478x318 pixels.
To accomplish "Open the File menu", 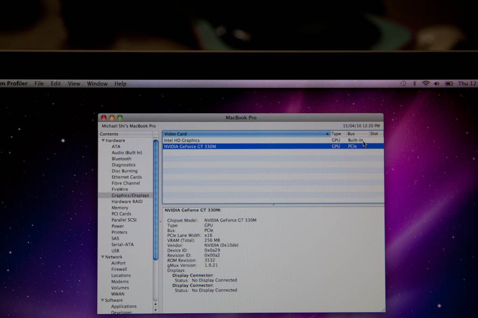I will click(x=39, y=84).
